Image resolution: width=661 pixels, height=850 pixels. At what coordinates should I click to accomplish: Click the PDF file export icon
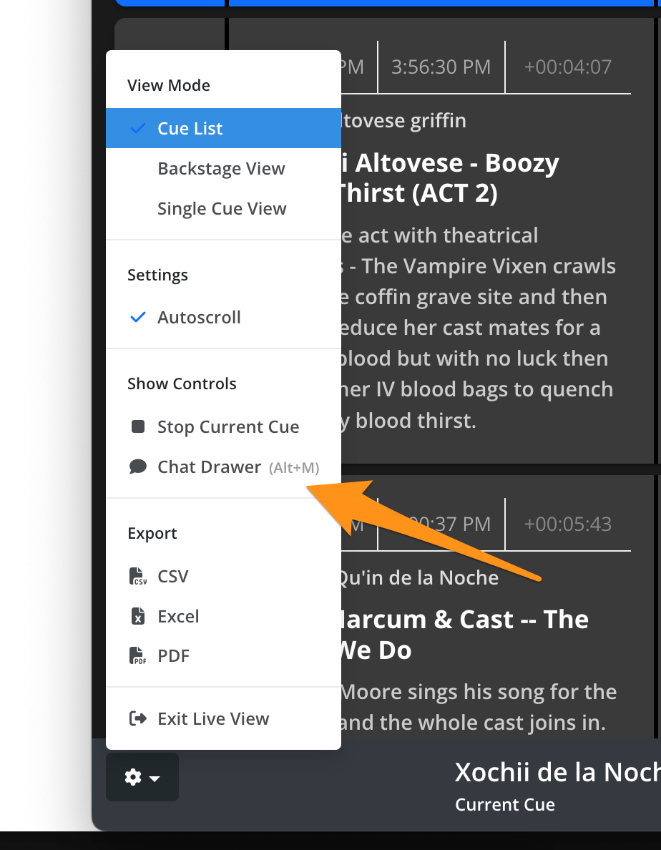click(138, 656)
